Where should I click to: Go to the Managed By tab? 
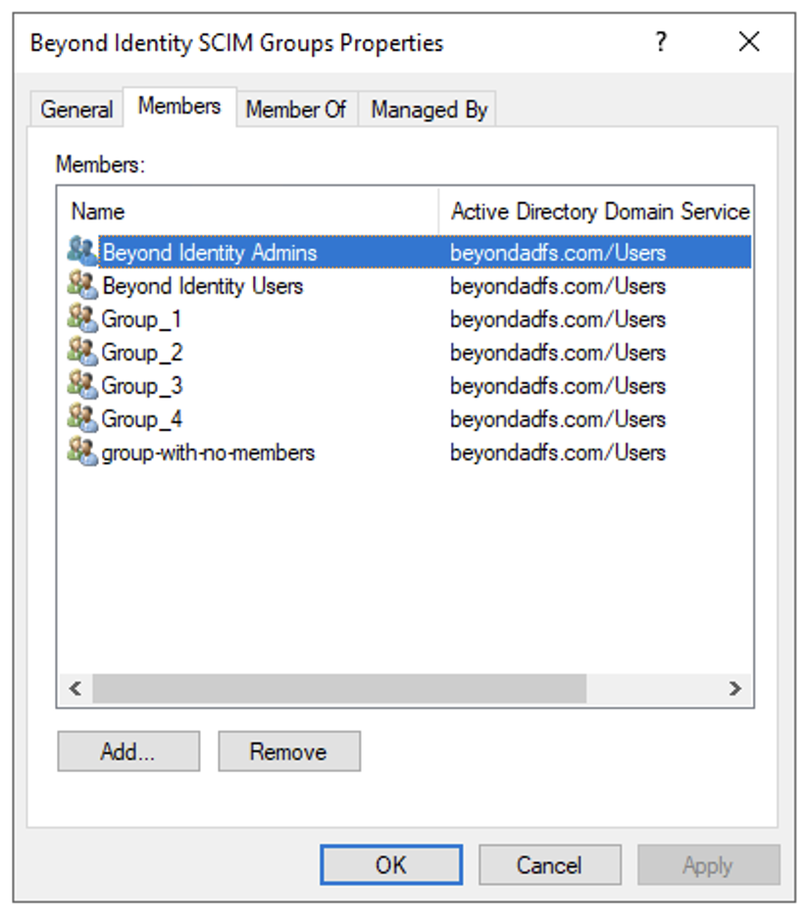[x=428, y=110]
